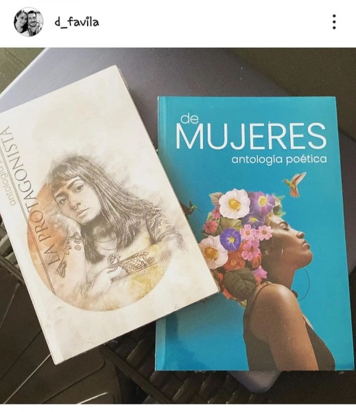Image resolution: width=356 pixels, height=412 pixels.
Task: Click the 'MUJERES' title text on the cover
Action: (x=251, y=137)
